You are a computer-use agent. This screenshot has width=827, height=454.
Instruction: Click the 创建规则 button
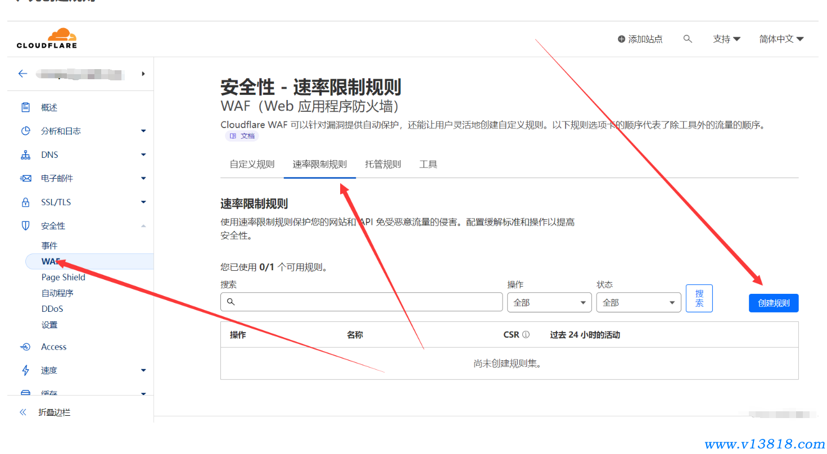tap(773, 303)
